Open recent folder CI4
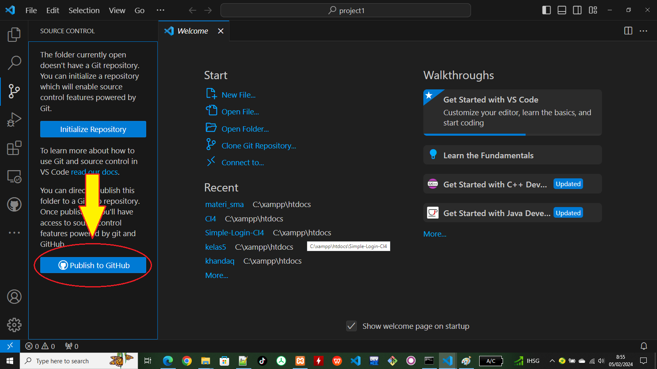The height and width of the screenshot is (369, 657). 211,219
